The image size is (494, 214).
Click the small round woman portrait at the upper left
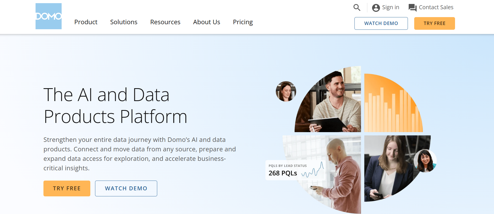point(286,91)
